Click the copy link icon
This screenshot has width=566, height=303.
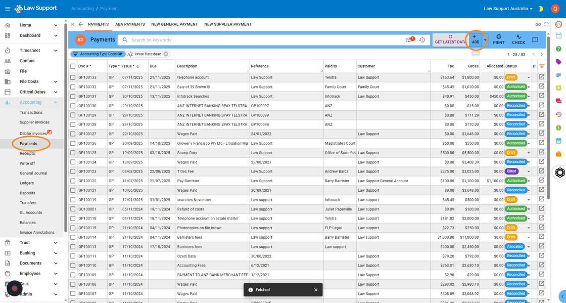pyautogui.click(x=538, y=24)
